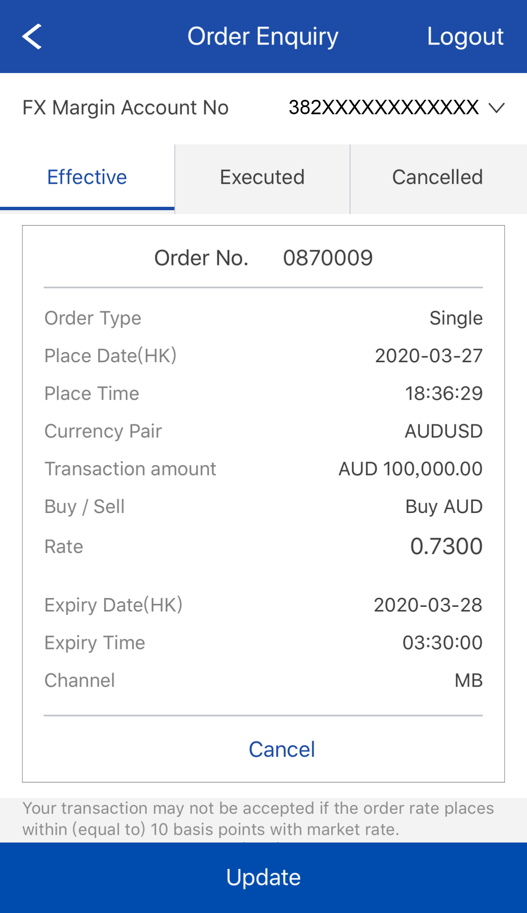Open the Executed orders tab

[262, 178]
